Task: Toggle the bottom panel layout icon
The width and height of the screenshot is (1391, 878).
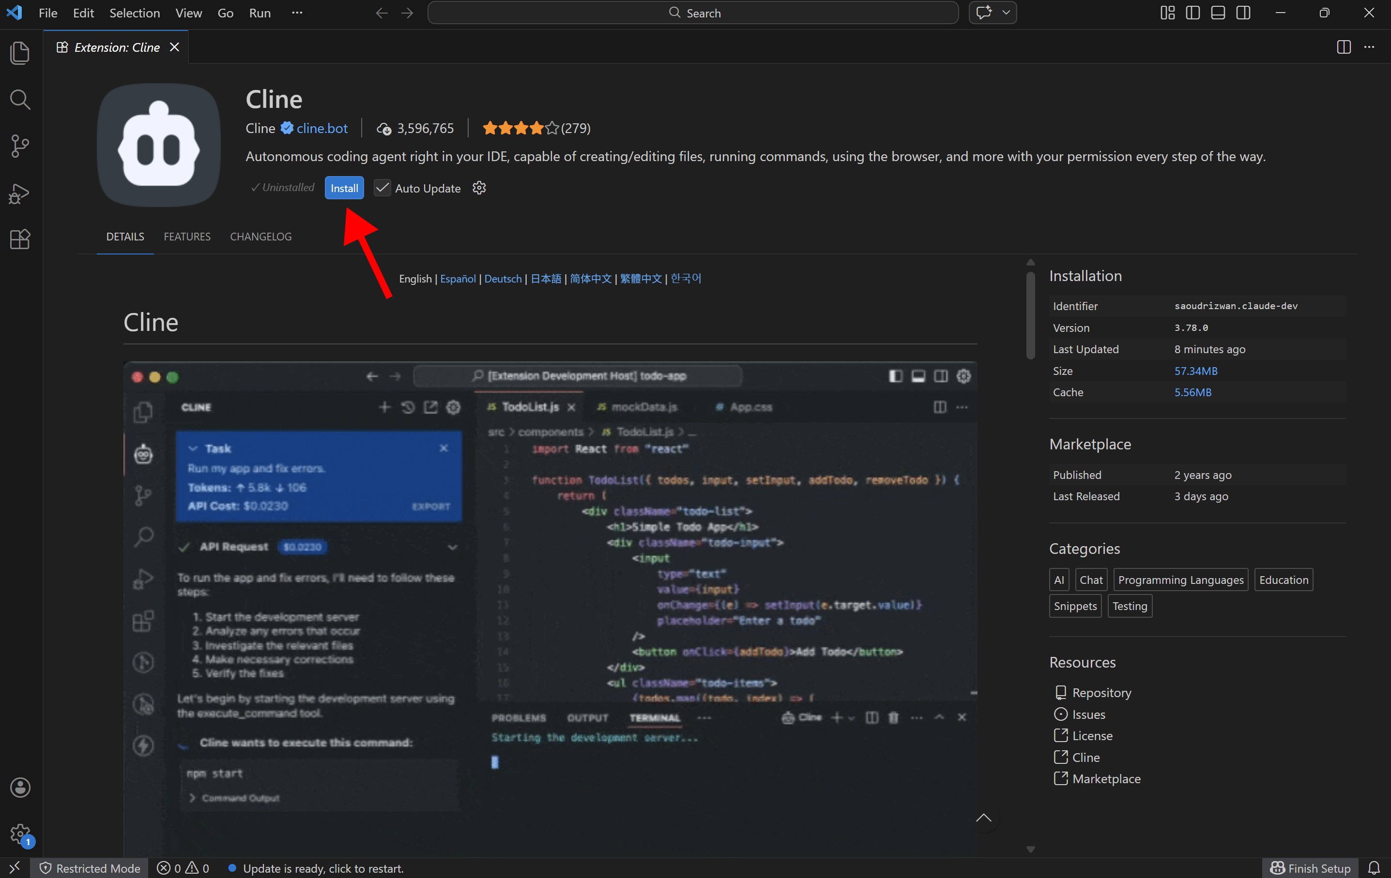Action: coord(1218,13)
